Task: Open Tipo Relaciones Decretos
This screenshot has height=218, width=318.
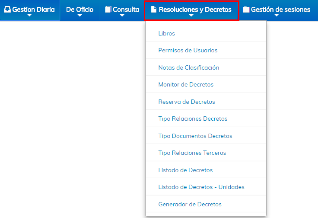Action: click(206, 119)
